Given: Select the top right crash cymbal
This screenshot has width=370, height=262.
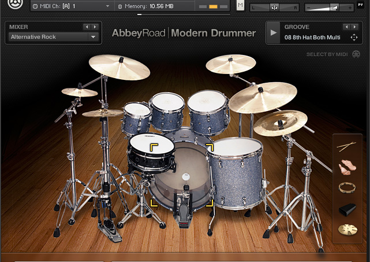Looking at the screenshot, I should point(231,64).
